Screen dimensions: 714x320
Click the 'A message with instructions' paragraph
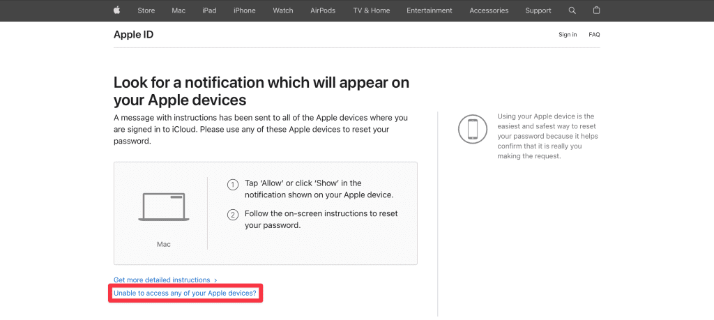point(261,129)
